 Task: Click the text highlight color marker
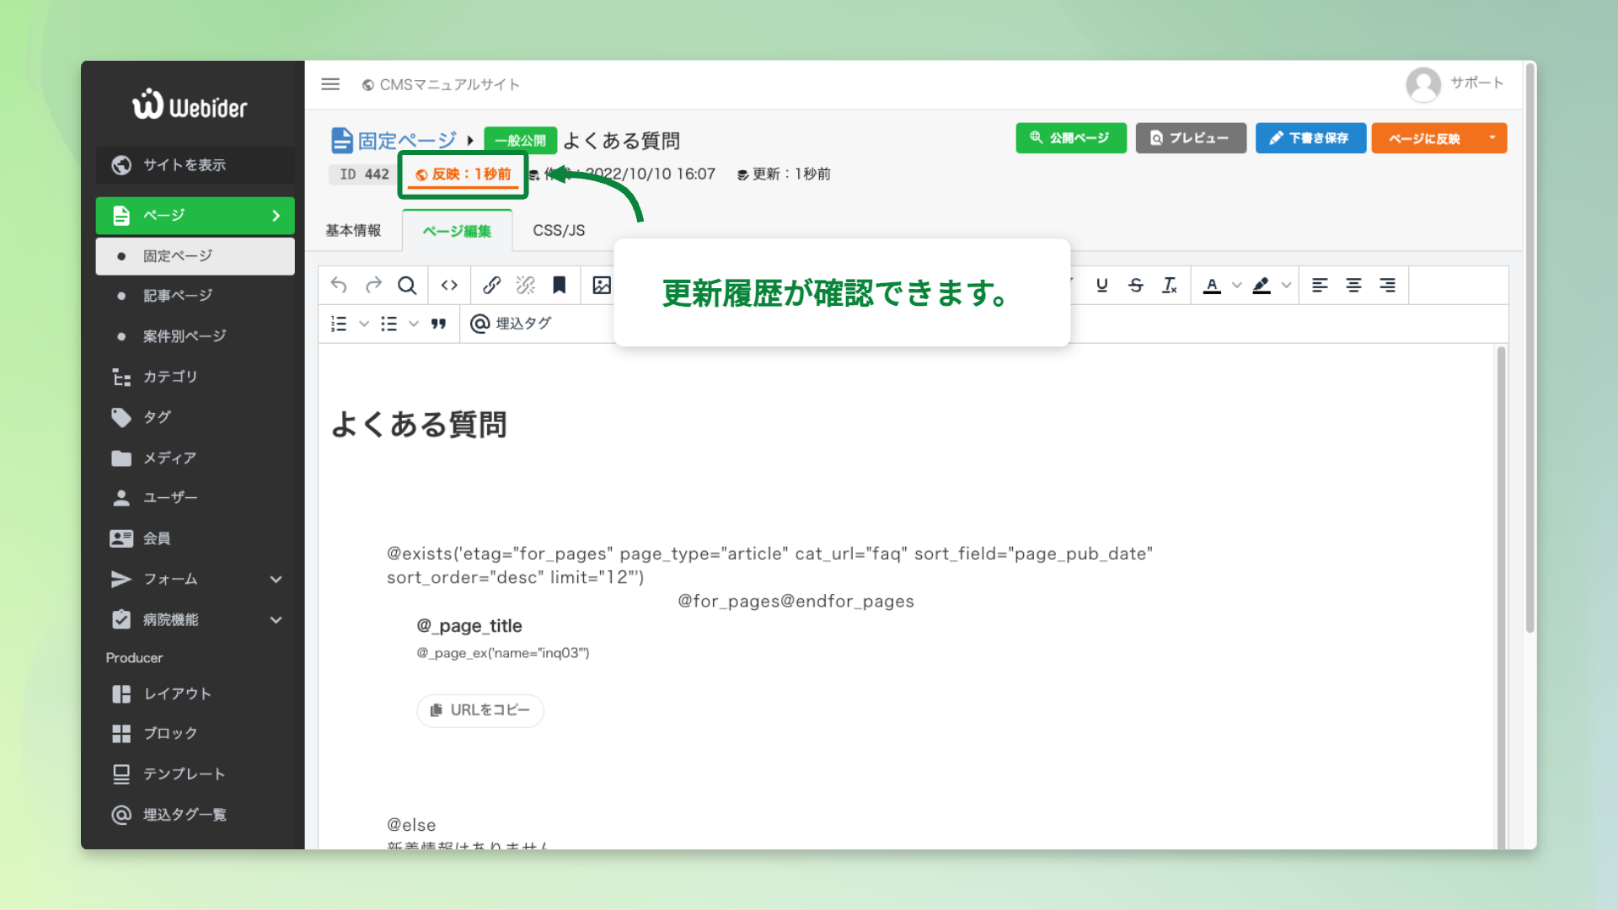point(1261,286)
